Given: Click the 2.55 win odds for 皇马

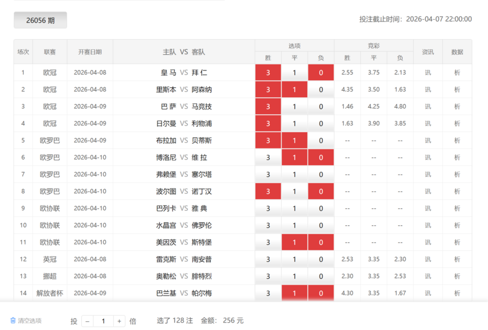Looking at the screenshot, I should [x=347, y=72].
